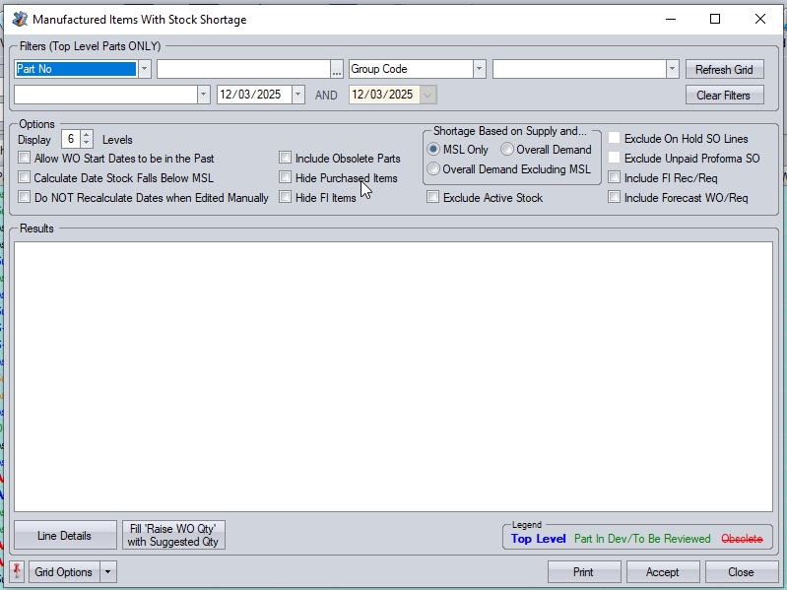The image size is (787, 590).
Task: Click the Print button
Action: pos(583,572)
